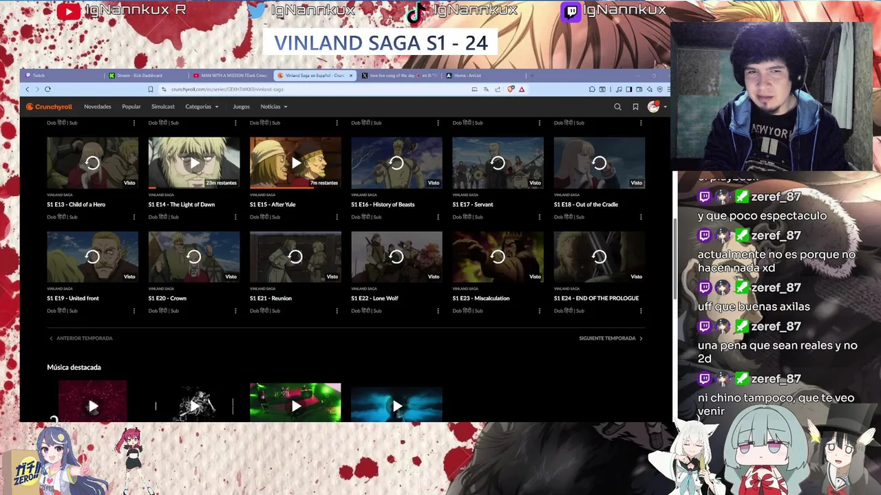Open Juegos menu item

(x=241, y=107)
